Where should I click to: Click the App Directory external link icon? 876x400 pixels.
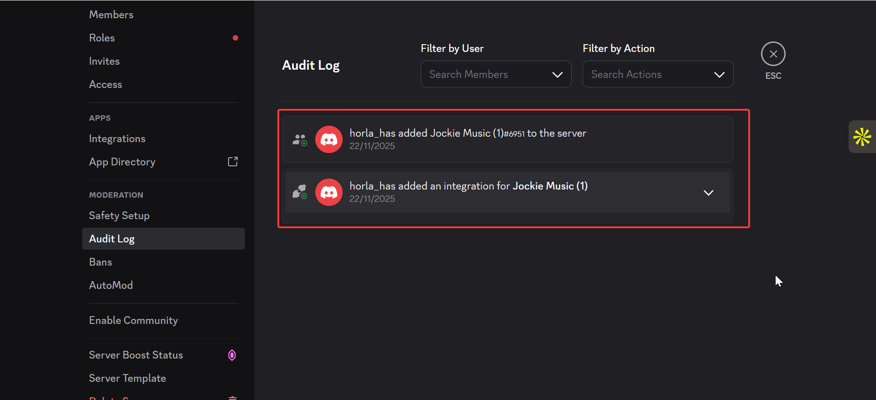233,162
